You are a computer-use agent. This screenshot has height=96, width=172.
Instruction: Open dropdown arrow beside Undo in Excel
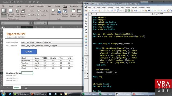click(x=24, y=2)
